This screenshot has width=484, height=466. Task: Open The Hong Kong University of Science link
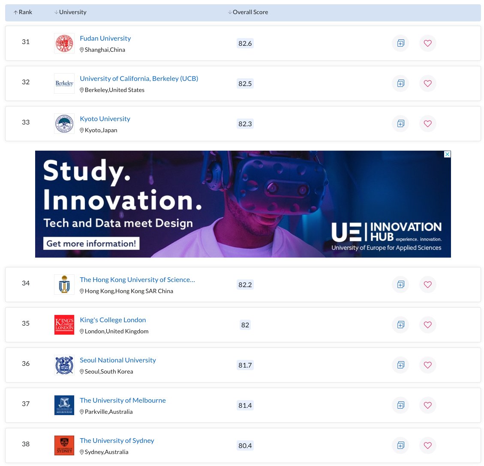[137, 279]
